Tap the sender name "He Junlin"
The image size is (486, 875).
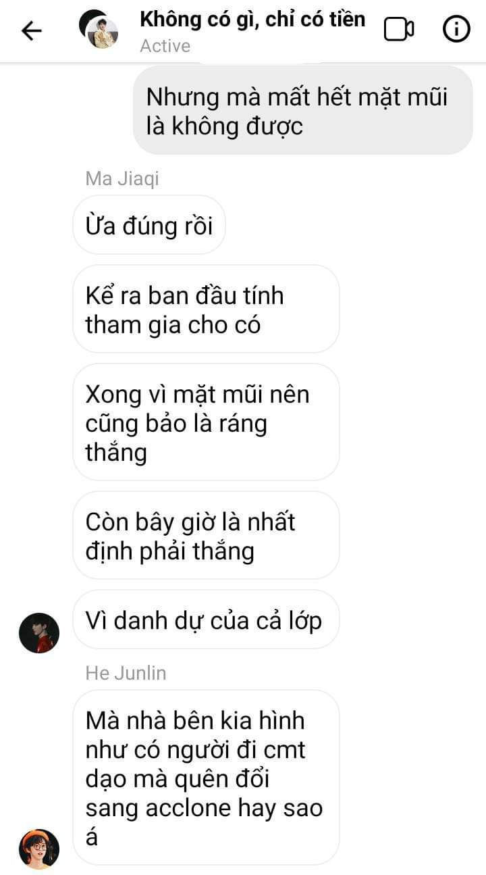click(126, 673)
